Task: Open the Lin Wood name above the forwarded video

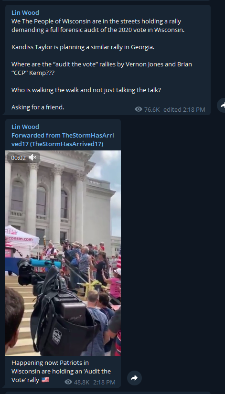Action: click(25, 127)
